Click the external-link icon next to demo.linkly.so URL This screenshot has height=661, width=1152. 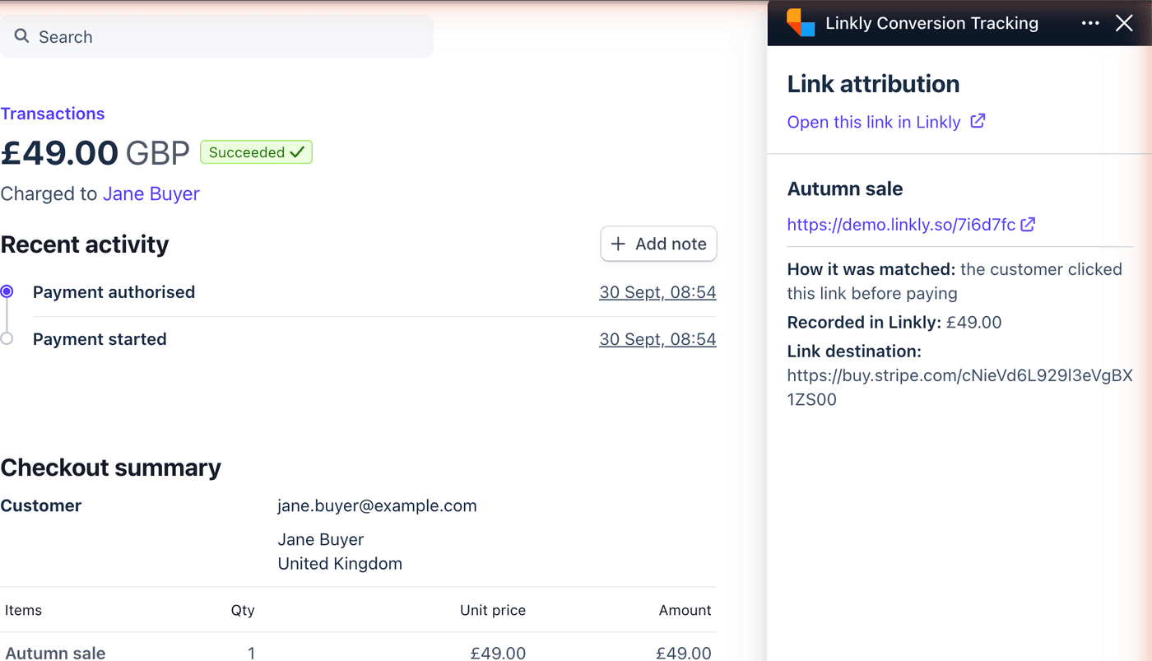tap(1028, 224)
